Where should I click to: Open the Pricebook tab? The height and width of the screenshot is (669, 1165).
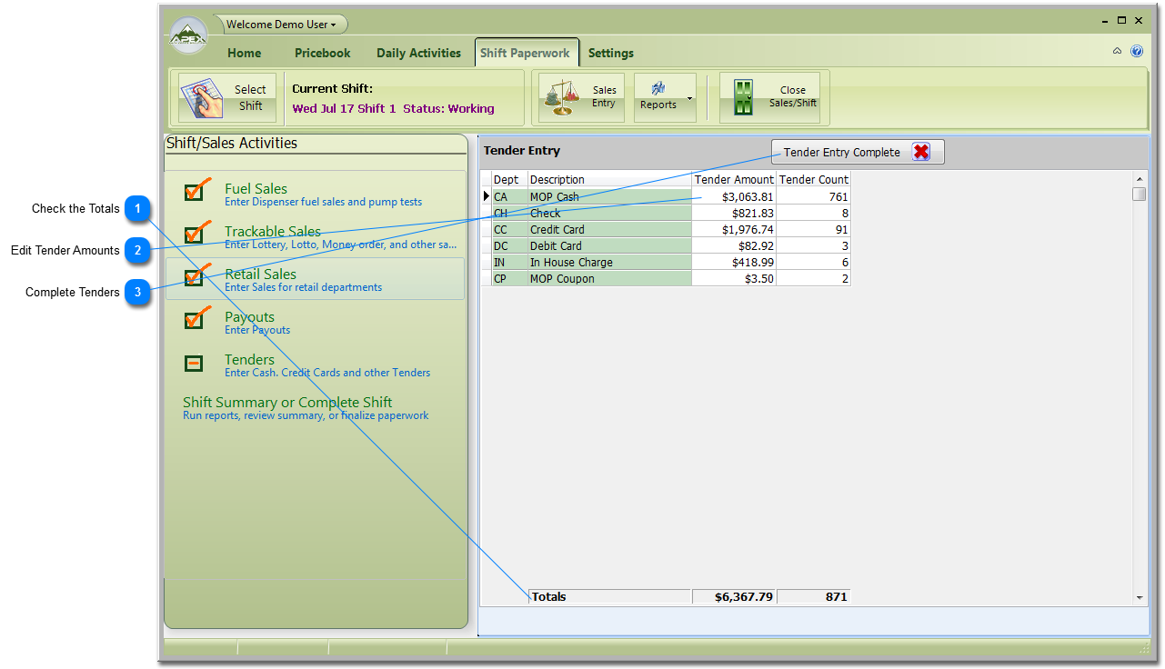(322, 53)
